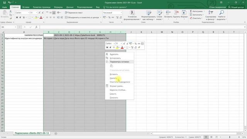Click AutoSum (Автосумма) button
The width and height of the screenshot is (247, 139).
(197, 11)
